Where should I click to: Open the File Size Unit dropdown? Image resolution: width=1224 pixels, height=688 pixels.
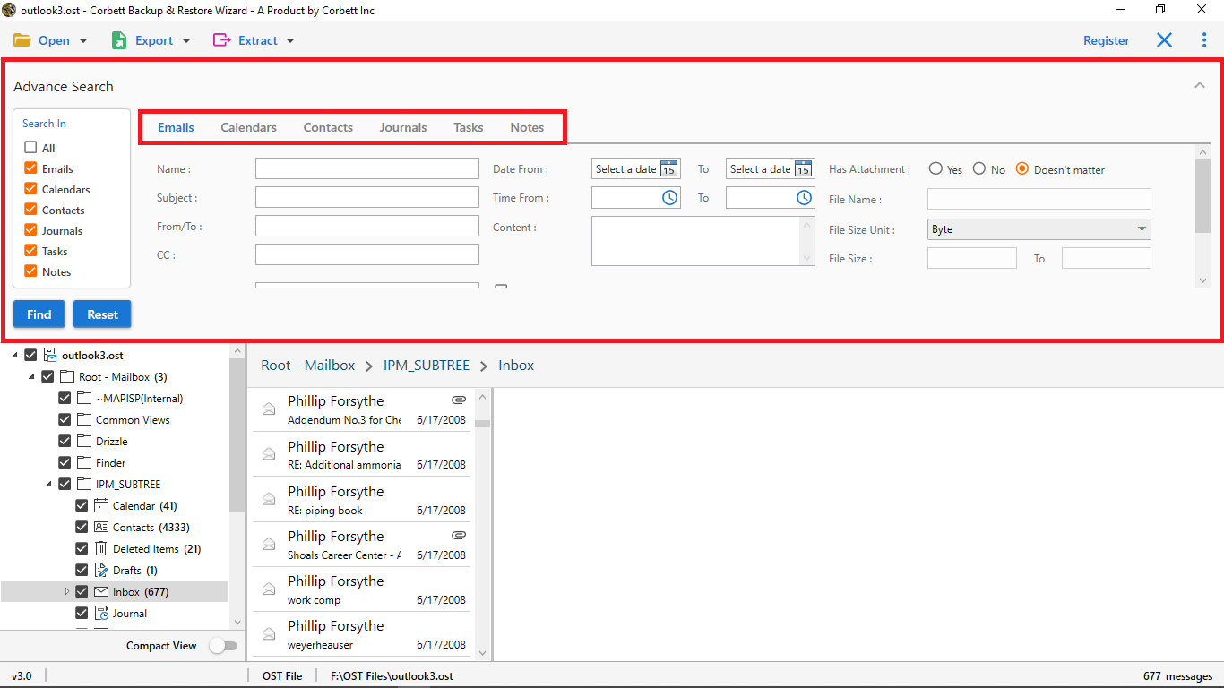pos(1039,229)
